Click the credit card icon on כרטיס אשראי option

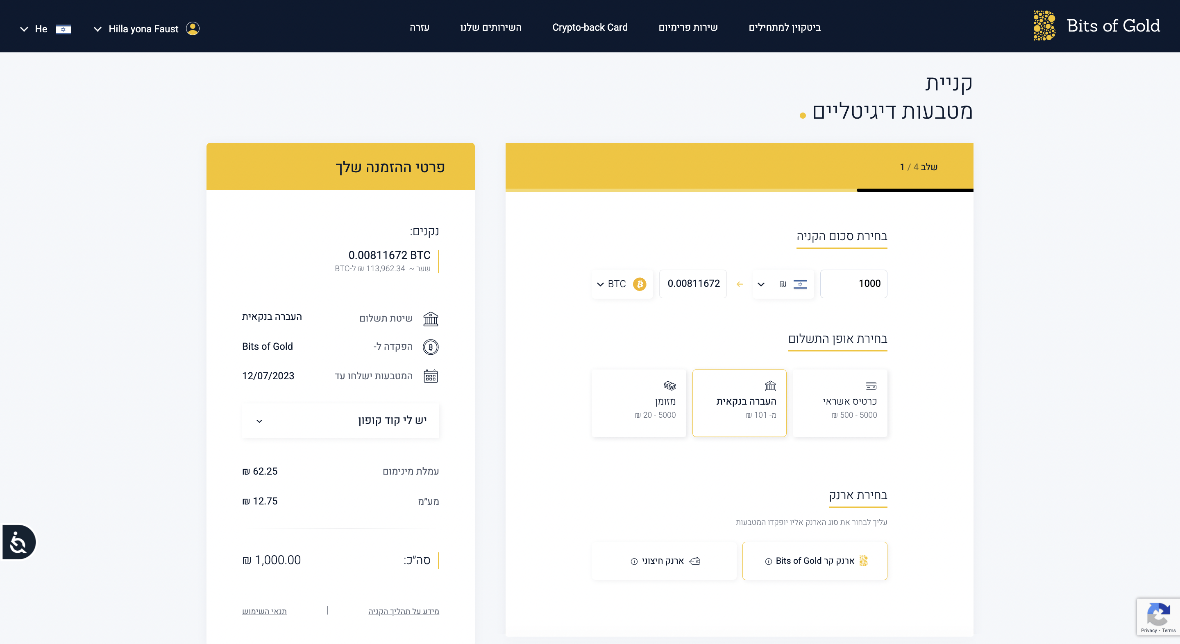click(x=871, y=385)
